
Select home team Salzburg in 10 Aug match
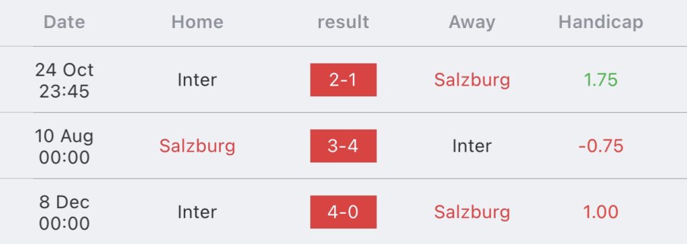[197, 146]
